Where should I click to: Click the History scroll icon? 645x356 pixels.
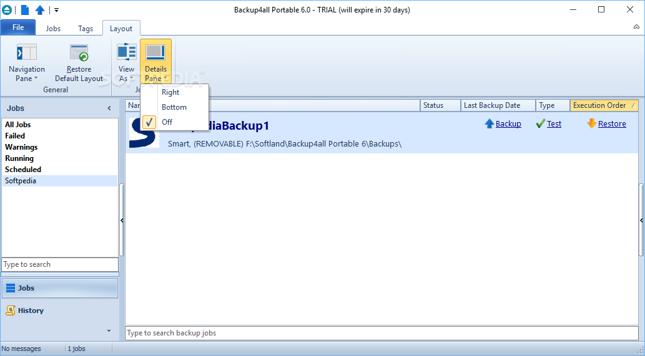tap(10, 310)
